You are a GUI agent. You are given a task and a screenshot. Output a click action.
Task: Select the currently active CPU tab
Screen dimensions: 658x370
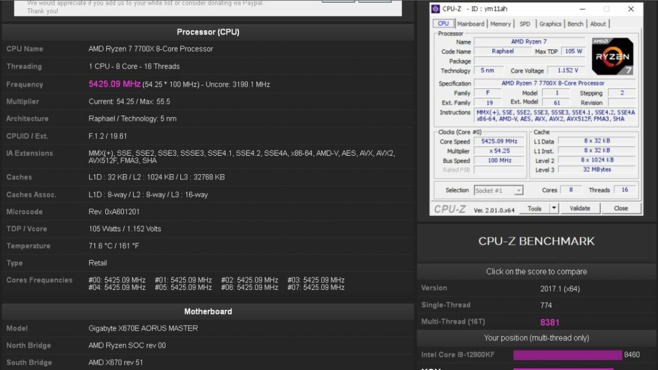click(443, 24)
